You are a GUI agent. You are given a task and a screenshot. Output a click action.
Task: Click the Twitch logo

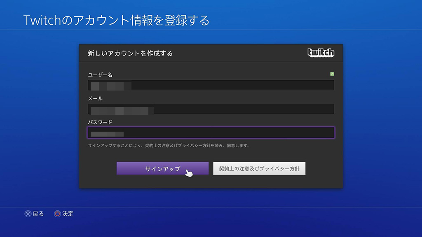click(x=321, y=53)
